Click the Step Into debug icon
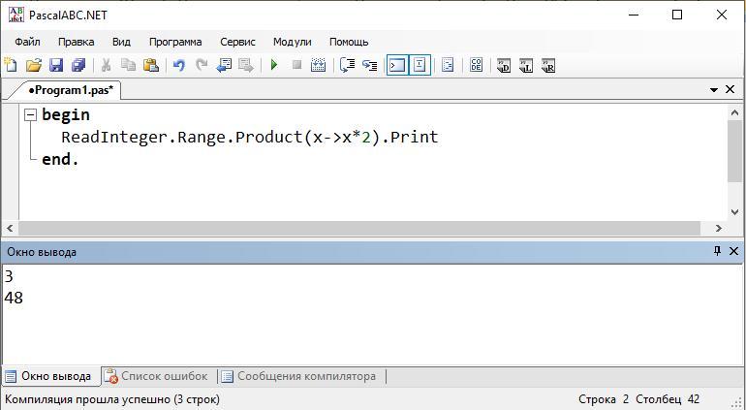 (370, 65)
